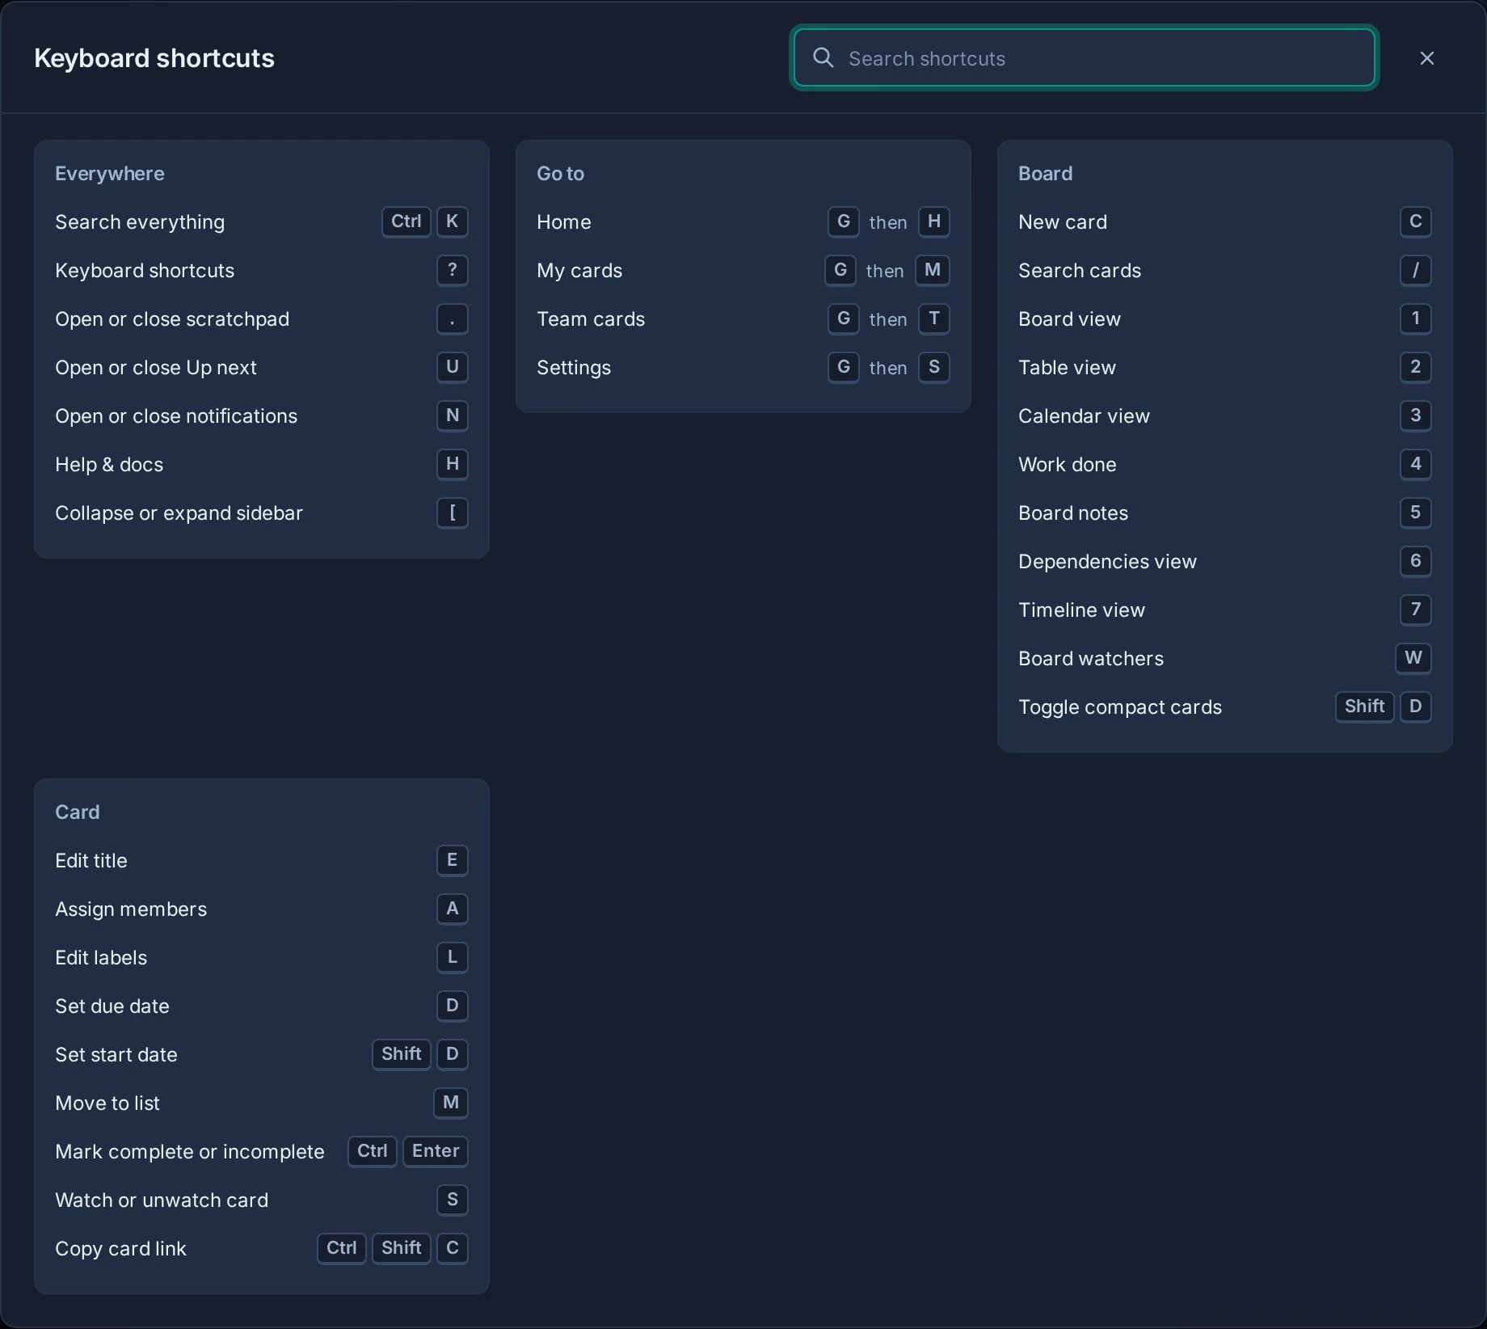Click the 'Card' section heading
The image size is (1487, 1329).
77,812
